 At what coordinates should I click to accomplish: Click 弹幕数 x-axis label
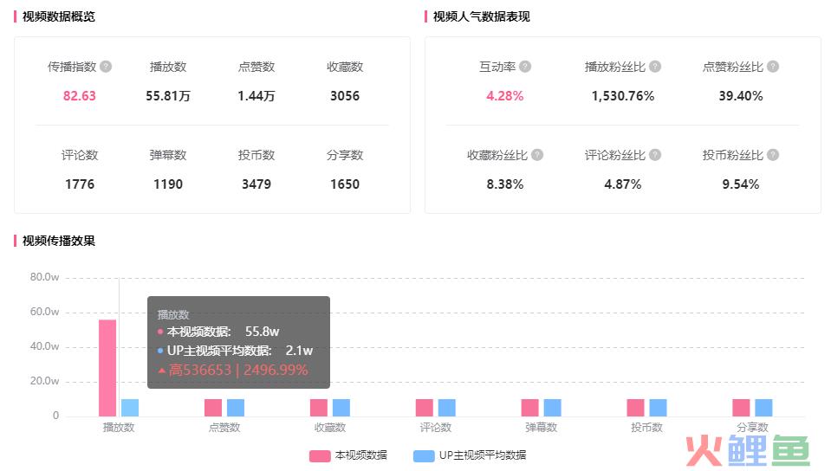point(541,428)
